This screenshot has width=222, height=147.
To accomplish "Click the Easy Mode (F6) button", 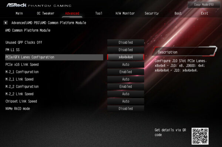I will pyautogui.click(x=204, y=5).
